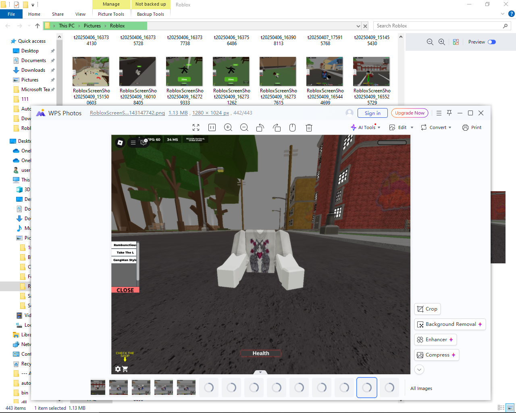
Task: Expand the Explorer ribbon chevron
Action: click(x=503, y=14)
